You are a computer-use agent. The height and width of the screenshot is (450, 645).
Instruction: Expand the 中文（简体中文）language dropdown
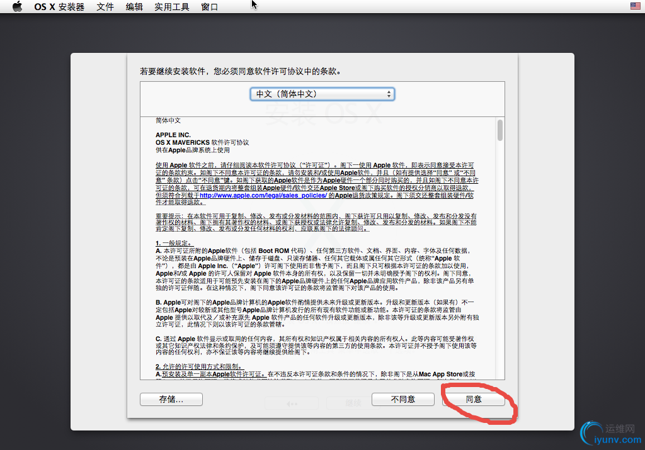coord(322,94)
